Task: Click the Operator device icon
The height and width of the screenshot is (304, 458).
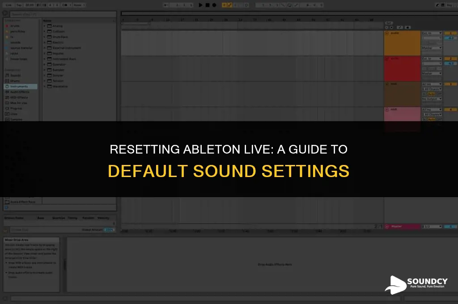Action: coord(49,64)
